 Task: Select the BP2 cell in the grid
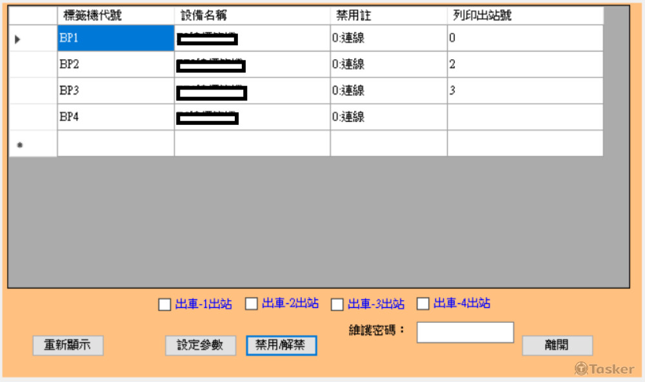115,64
